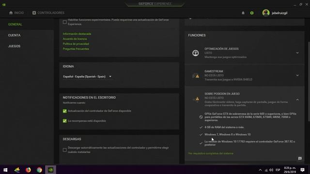This screenshot has width=310, height=174.
Task: Click the checkmark beside Windows 10 17763 requirement
Action: (201, 143)
